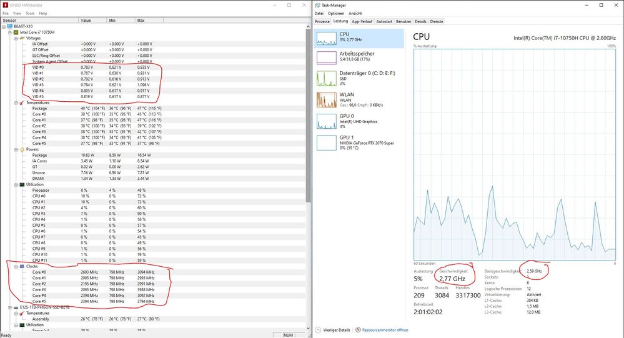Click the Max column header
This screenshot has height=338, width=624.
pyautogui.click(x=149, y=20)
